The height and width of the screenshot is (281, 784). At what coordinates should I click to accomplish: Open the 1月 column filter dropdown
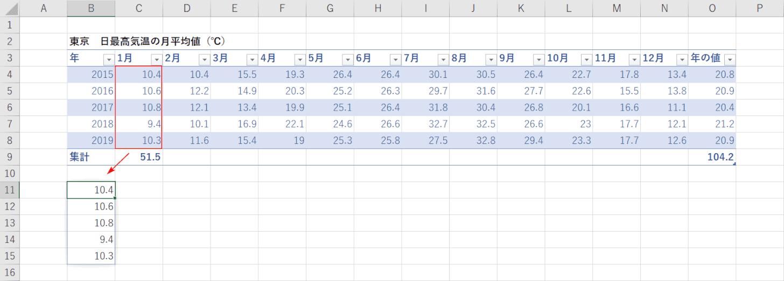pos(156,60)
